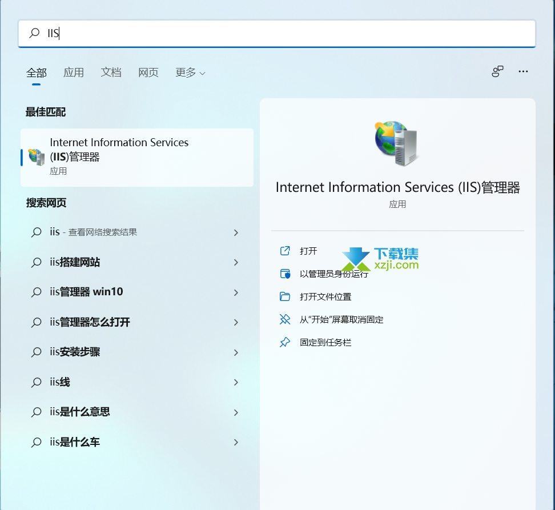Click search icon next to iis - 查看网络搜索结果
The image size is (555, 510).
pyautogui.click(x=36, y=232)
